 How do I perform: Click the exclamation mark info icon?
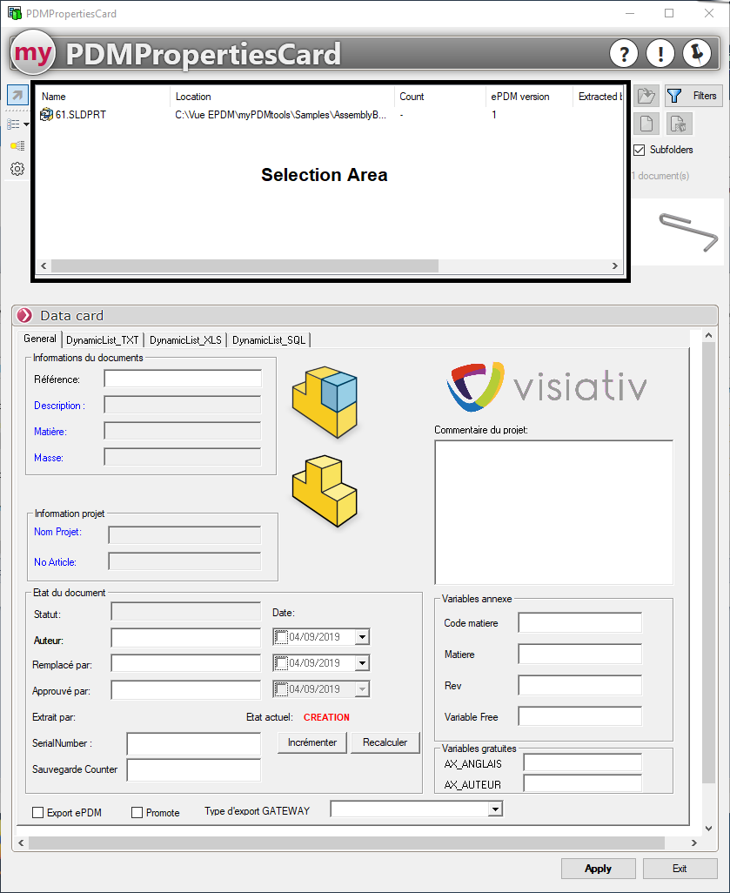point(660,54)
